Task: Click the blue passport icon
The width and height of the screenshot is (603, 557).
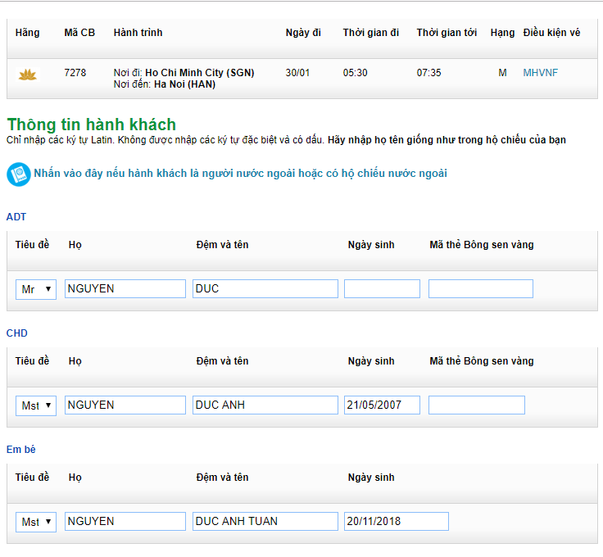Action: [x=19, y=174]
